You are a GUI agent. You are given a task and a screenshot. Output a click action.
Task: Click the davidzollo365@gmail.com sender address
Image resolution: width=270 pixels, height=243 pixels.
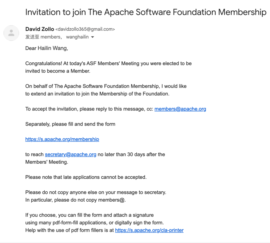click(x=85, y=29)
